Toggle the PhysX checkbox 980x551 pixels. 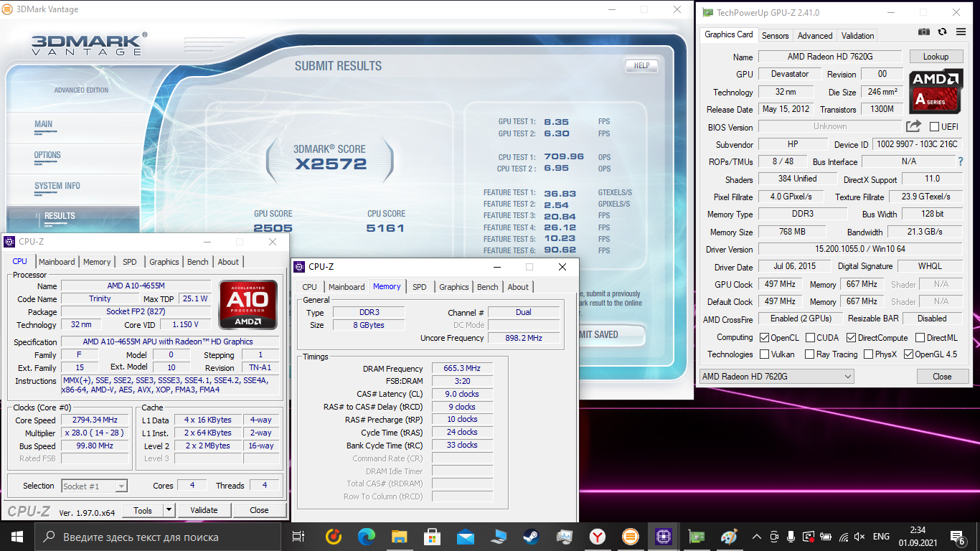pos(869,354)
